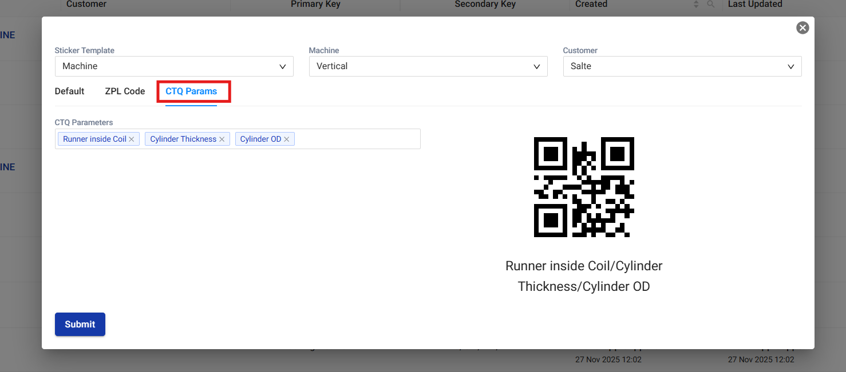Click the QR code preview image

pyautogui.click(x=584, y=187)
